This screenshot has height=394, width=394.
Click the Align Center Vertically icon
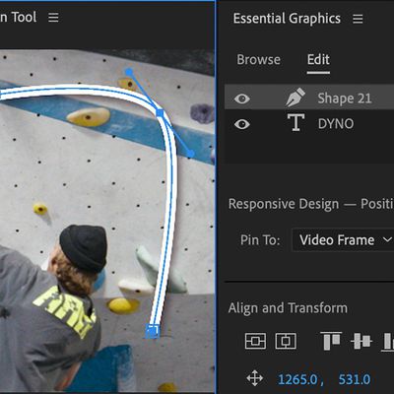[361, 341]
